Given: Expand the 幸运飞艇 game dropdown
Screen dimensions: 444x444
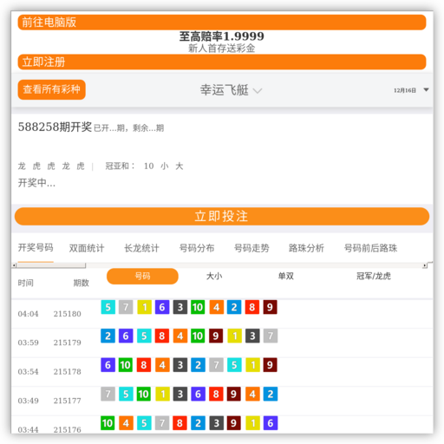Looking at the screenshot, I should pyautogui.click(x=231, y=90).
